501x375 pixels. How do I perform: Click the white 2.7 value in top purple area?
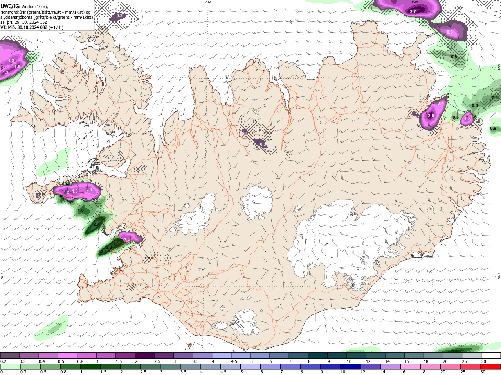[x=413, y=11]
